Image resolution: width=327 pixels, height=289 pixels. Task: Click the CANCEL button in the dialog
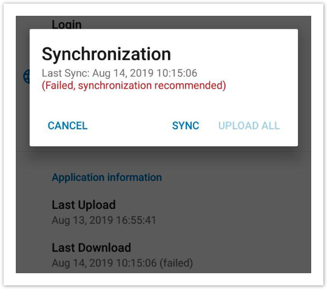point(67,126)
